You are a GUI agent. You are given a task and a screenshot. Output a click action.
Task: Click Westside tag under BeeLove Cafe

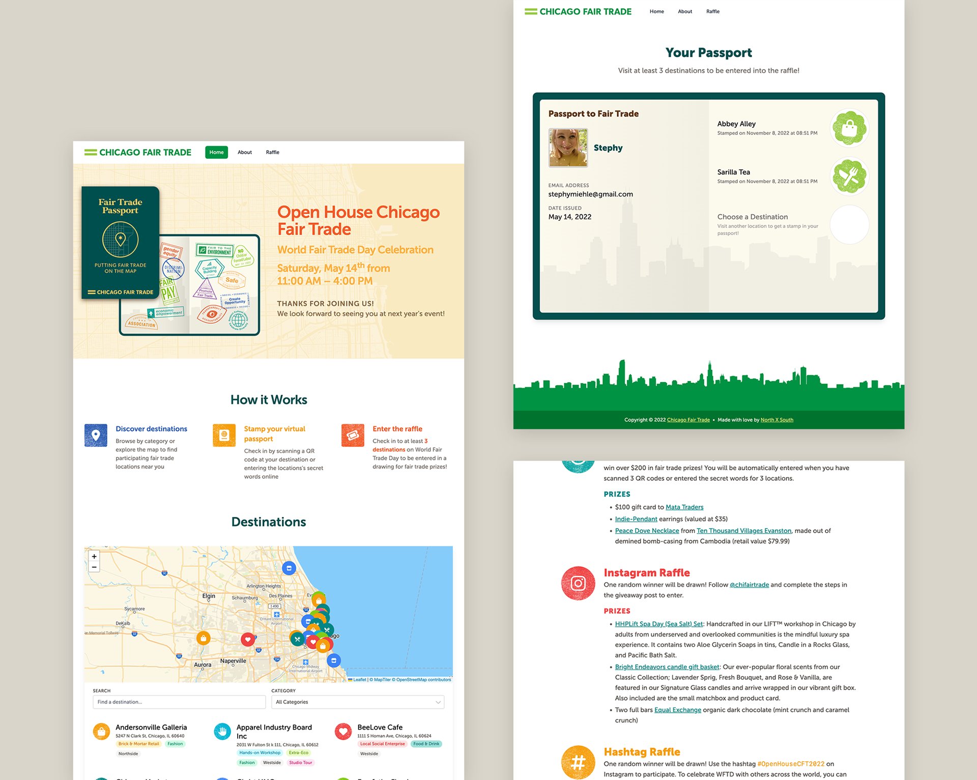369,754
